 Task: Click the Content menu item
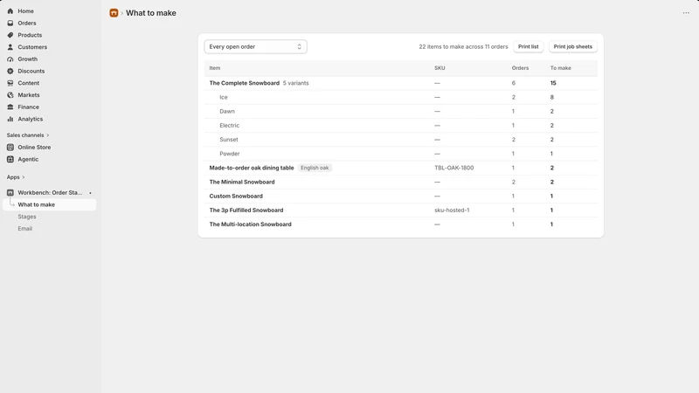coord(29,83)
